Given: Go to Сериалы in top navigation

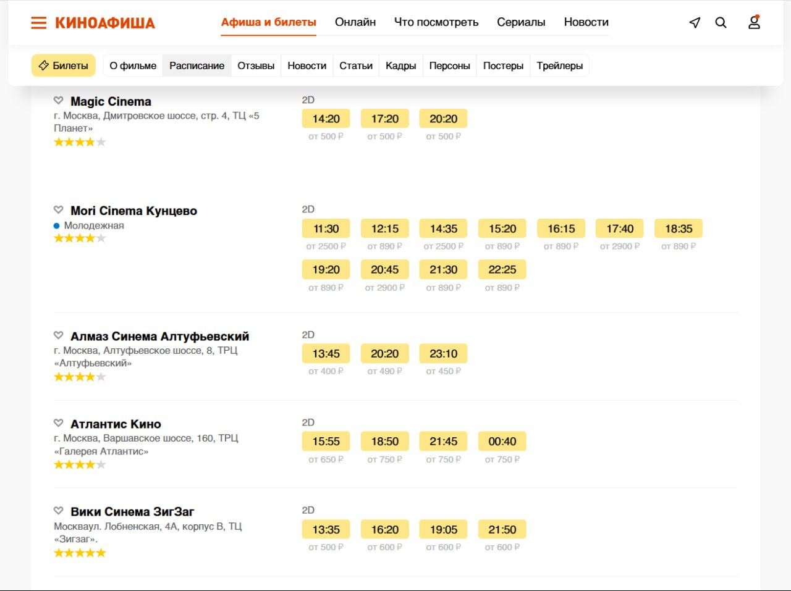Looking at the screenshot, I should 521,22.
